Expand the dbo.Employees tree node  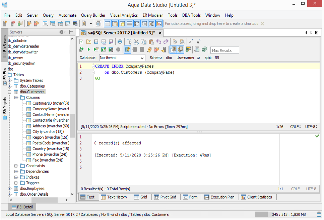click(x=10, y=189)
